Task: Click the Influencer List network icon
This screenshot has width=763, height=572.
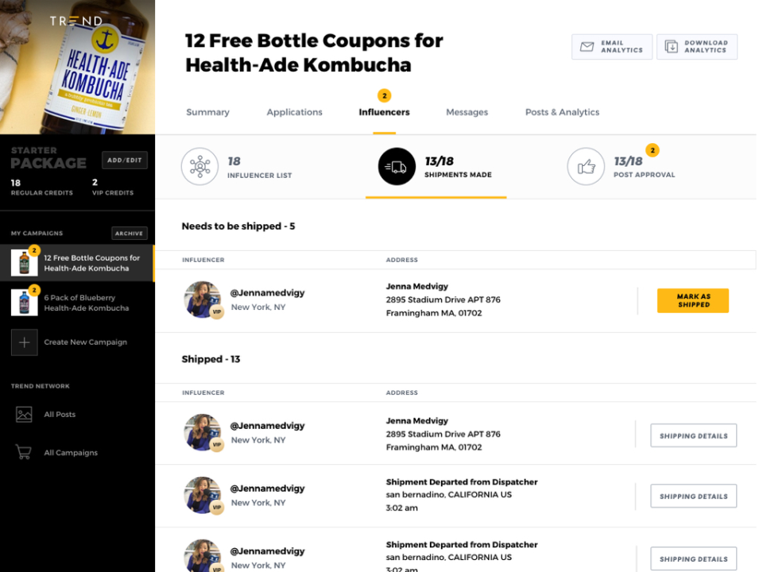Action: pyautogui.click(x=199, y=166)
